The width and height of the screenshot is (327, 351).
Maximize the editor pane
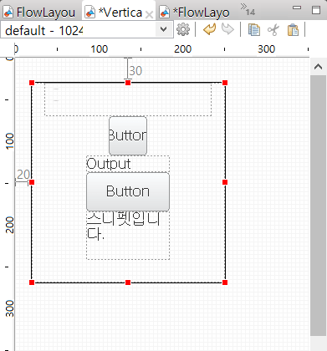tap(316, 10)
